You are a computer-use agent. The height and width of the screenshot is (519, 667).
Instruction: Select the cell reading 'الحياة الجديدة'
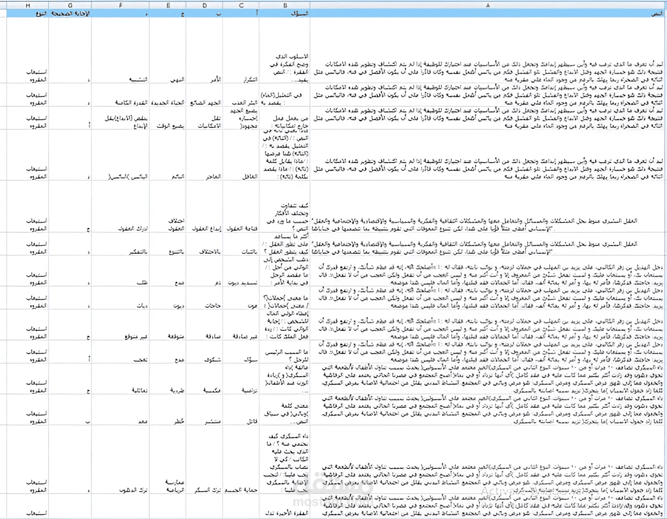[168, 95]
